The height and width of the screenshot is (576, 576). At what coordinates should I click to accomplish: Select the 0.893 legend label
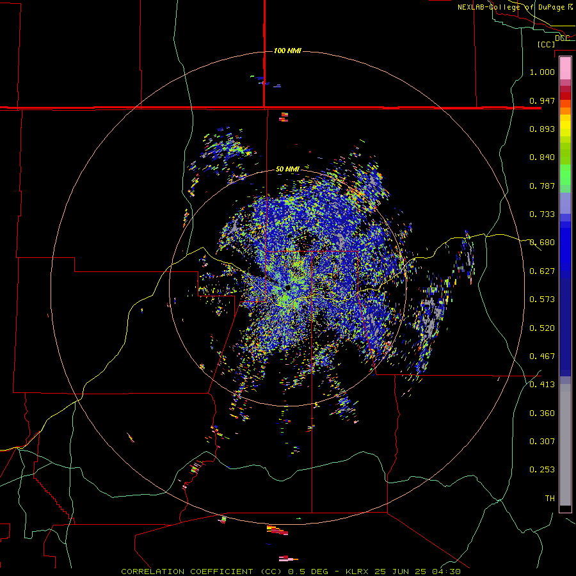[542, 129]
